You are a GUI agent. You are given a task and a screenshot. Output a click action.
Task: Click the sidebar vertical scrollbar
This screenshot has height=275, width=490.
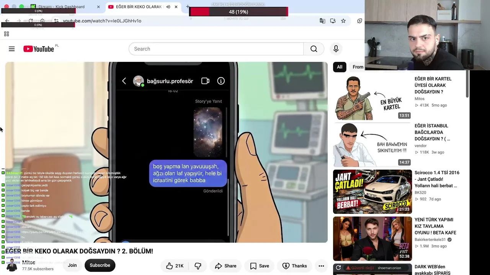[x=467, y=84]
